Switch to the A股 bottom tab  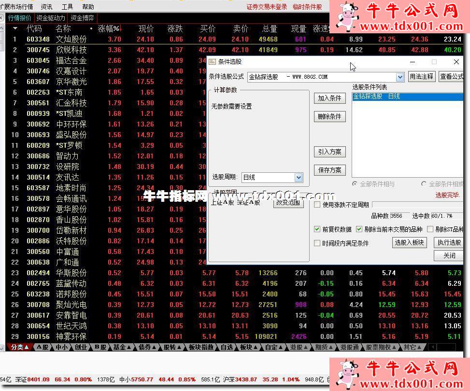(42, 347)
